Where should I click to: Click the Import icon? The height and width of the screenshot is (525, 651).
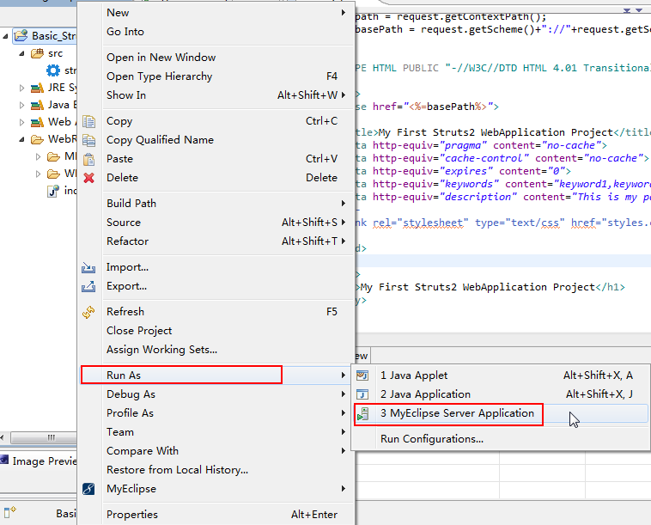tap(88, 267)
